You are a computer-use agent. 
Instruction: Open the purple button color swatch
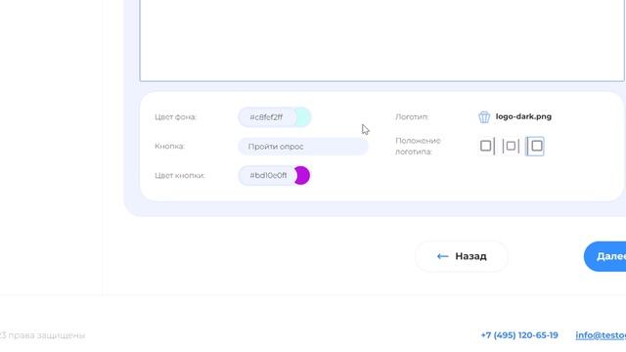click(302, 176)
